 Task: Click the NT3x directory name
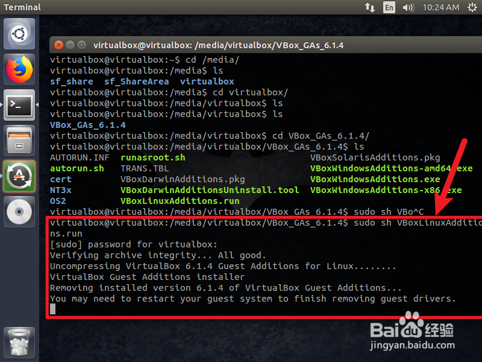(61, 190)
